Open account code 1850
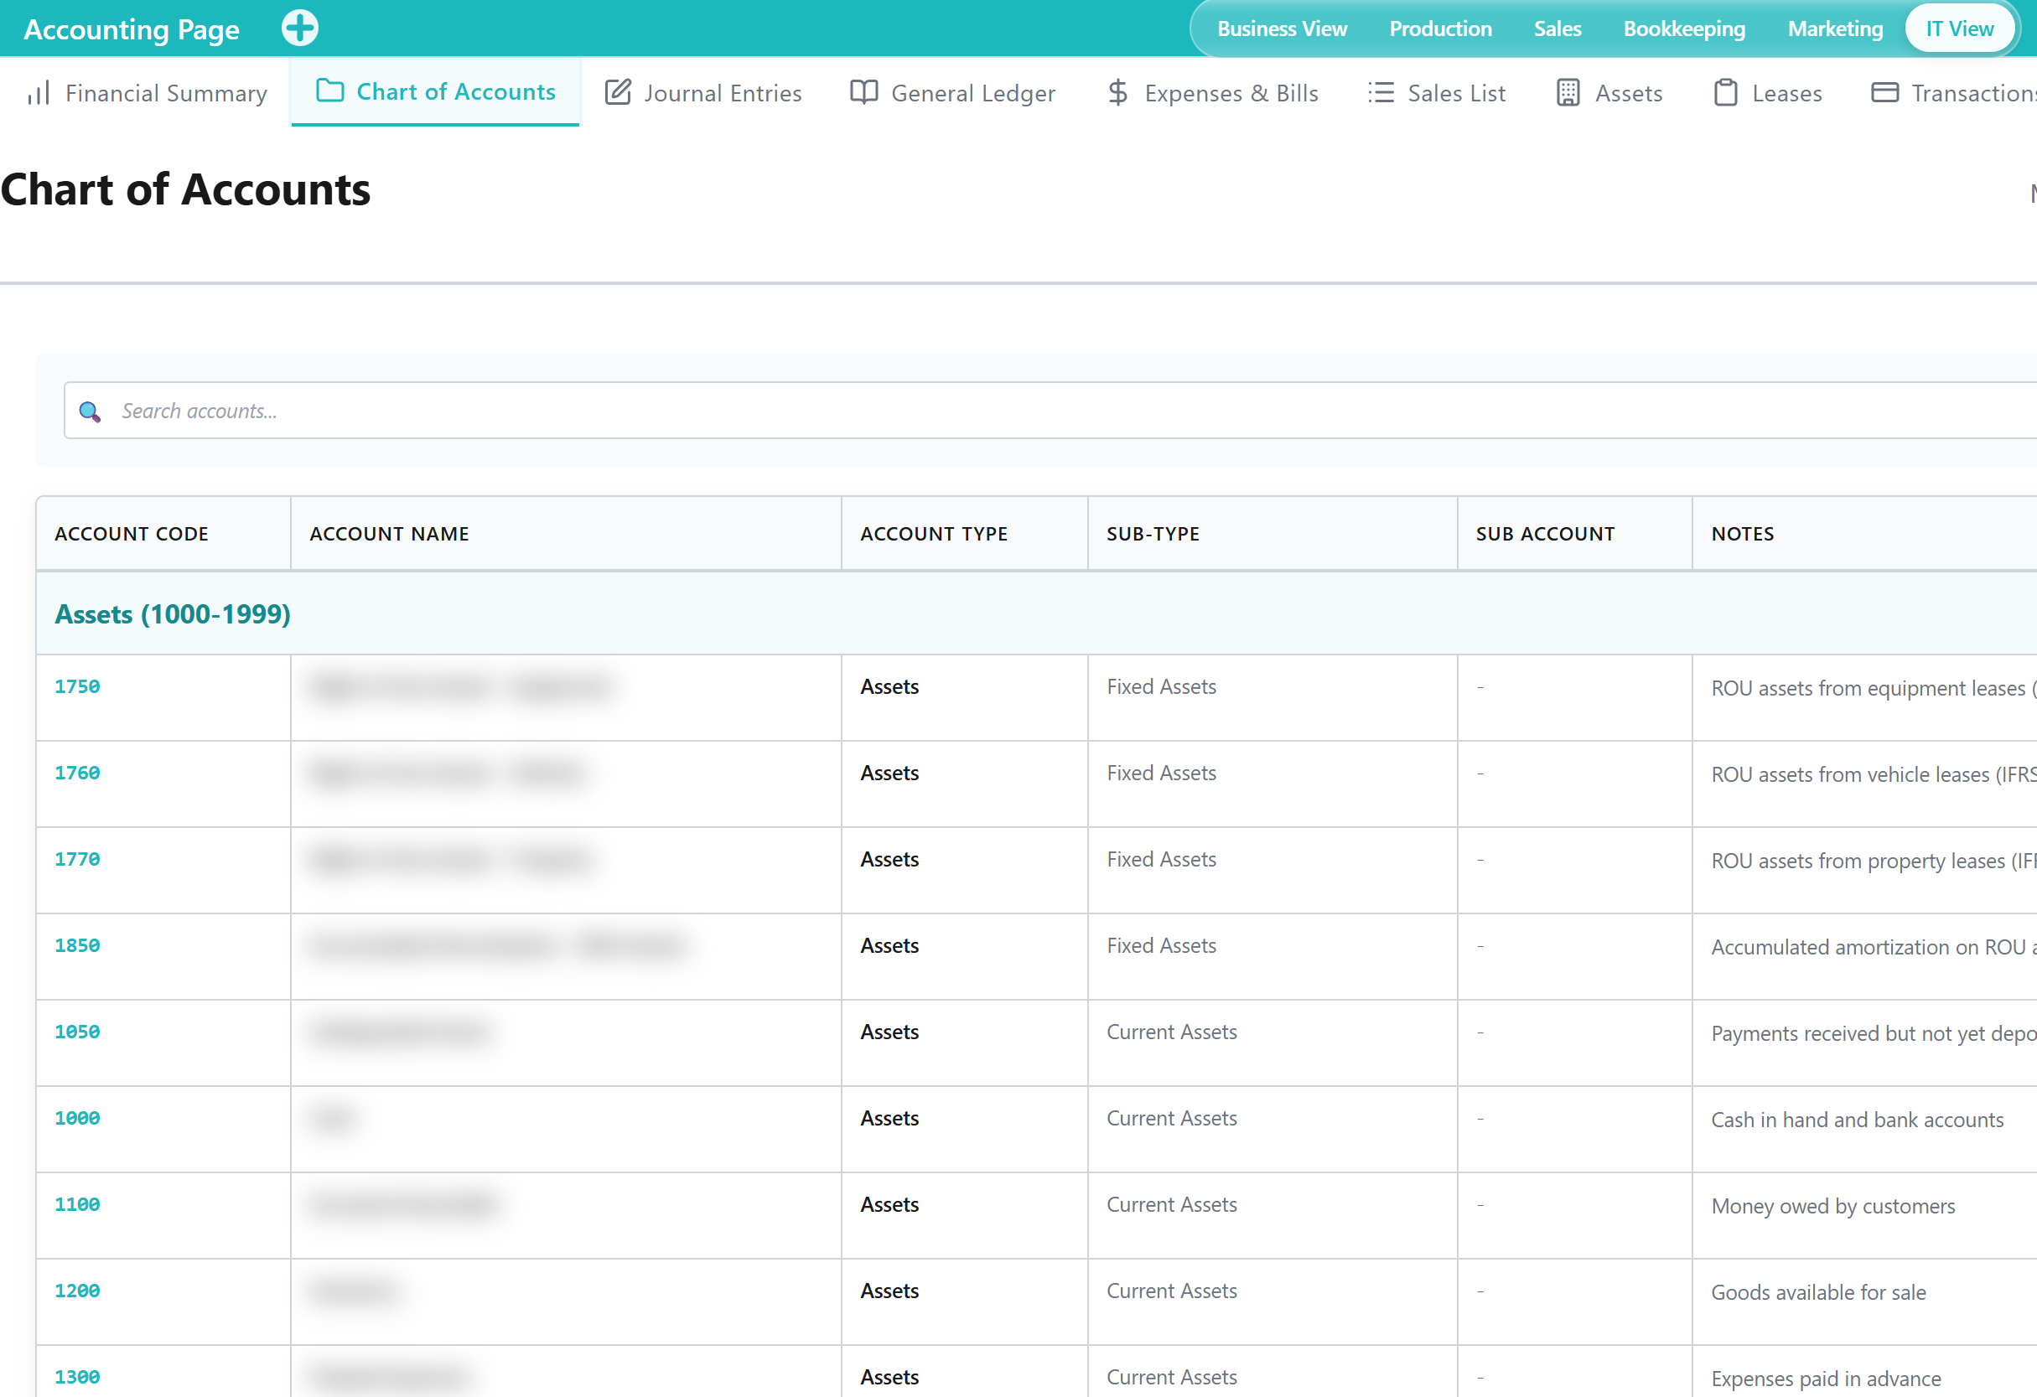 click(77, 945)
